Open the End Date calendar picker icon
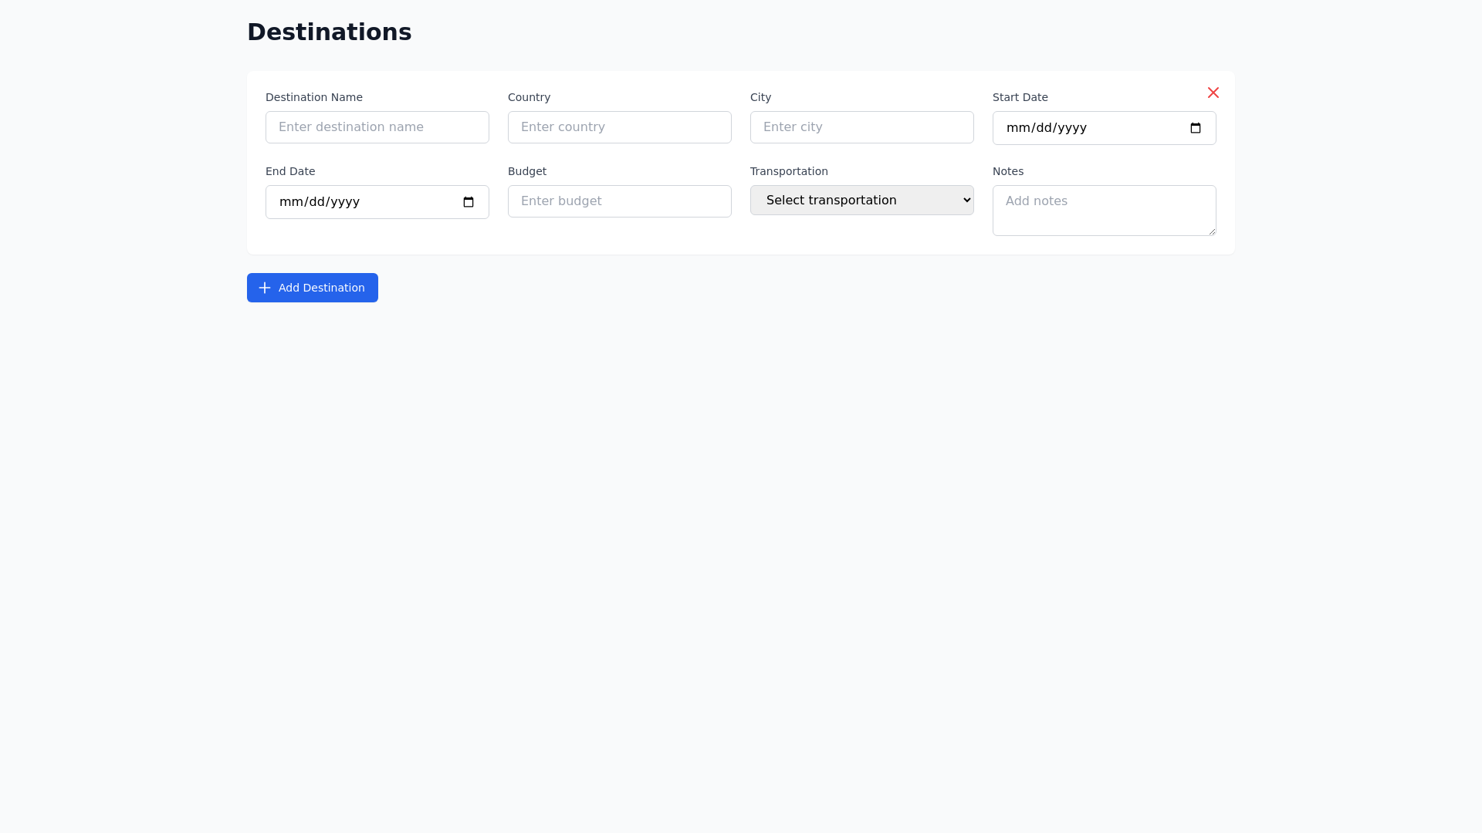Image resolution: width=1482 pixels, height=833 pixels. click(x=469, y=202)
